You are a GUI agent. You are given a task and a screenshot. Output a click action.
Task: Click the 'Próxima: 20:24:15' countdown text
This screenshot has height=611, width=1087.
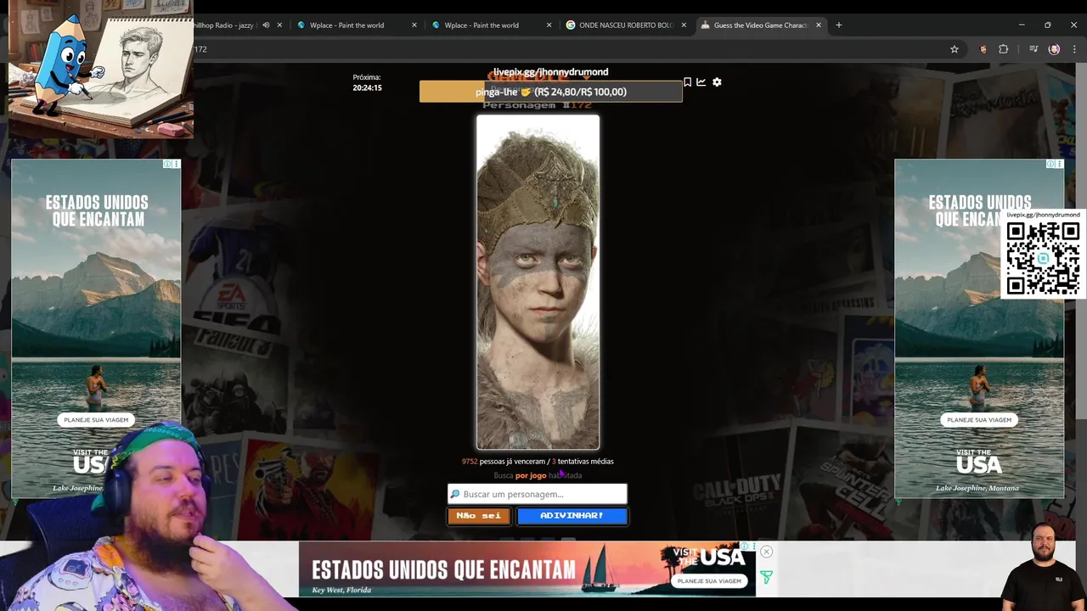click(x=367, y=82)
